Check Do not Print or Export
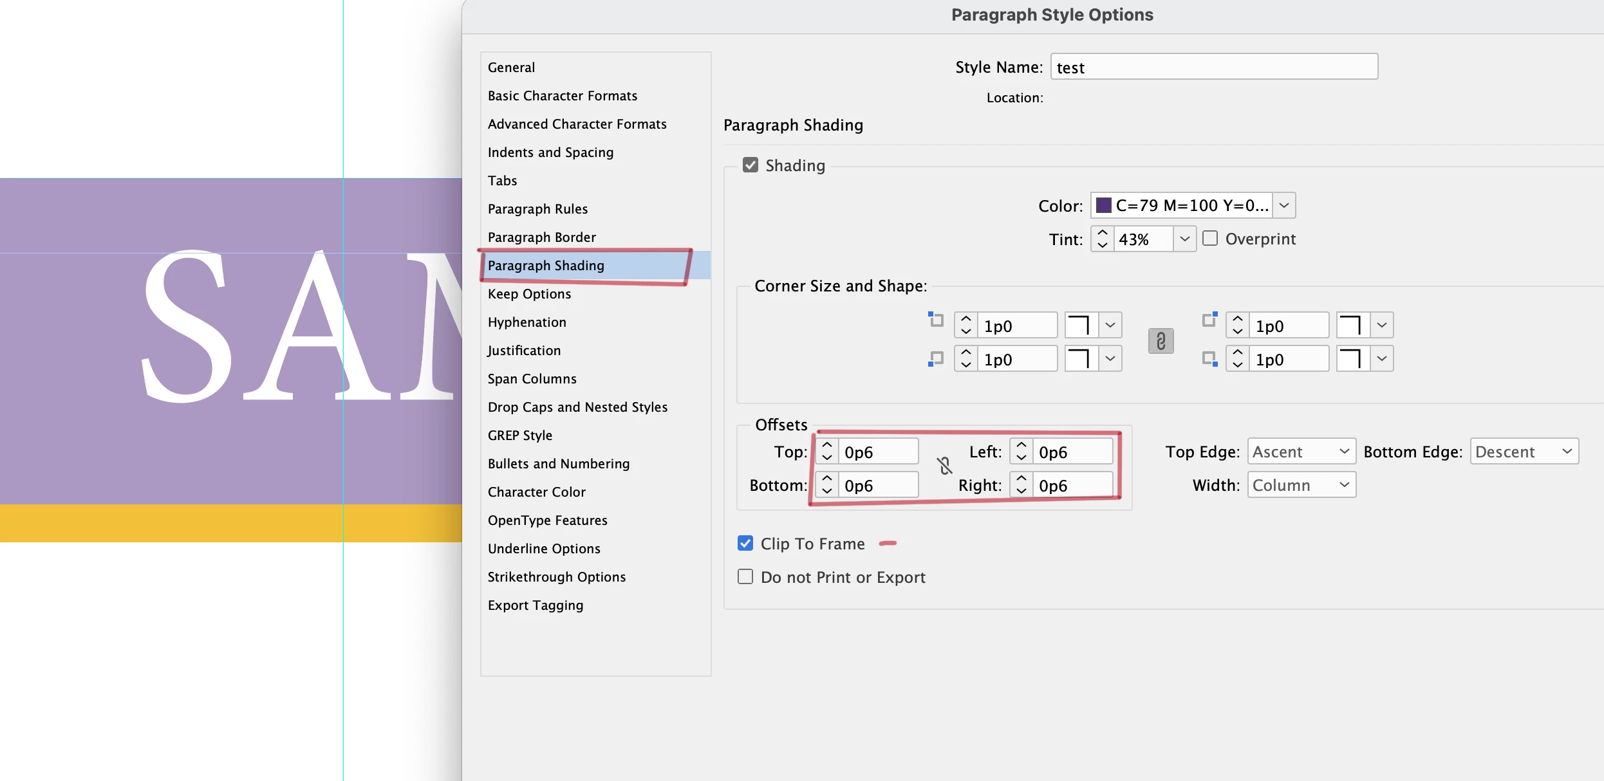This screenshot has width=1604, height=781. tap(745, 577)
